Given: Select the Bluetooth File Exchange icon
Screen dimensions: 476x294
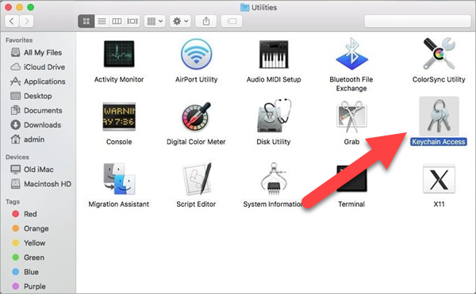Looking at the screenshot, I should point(351,54).
